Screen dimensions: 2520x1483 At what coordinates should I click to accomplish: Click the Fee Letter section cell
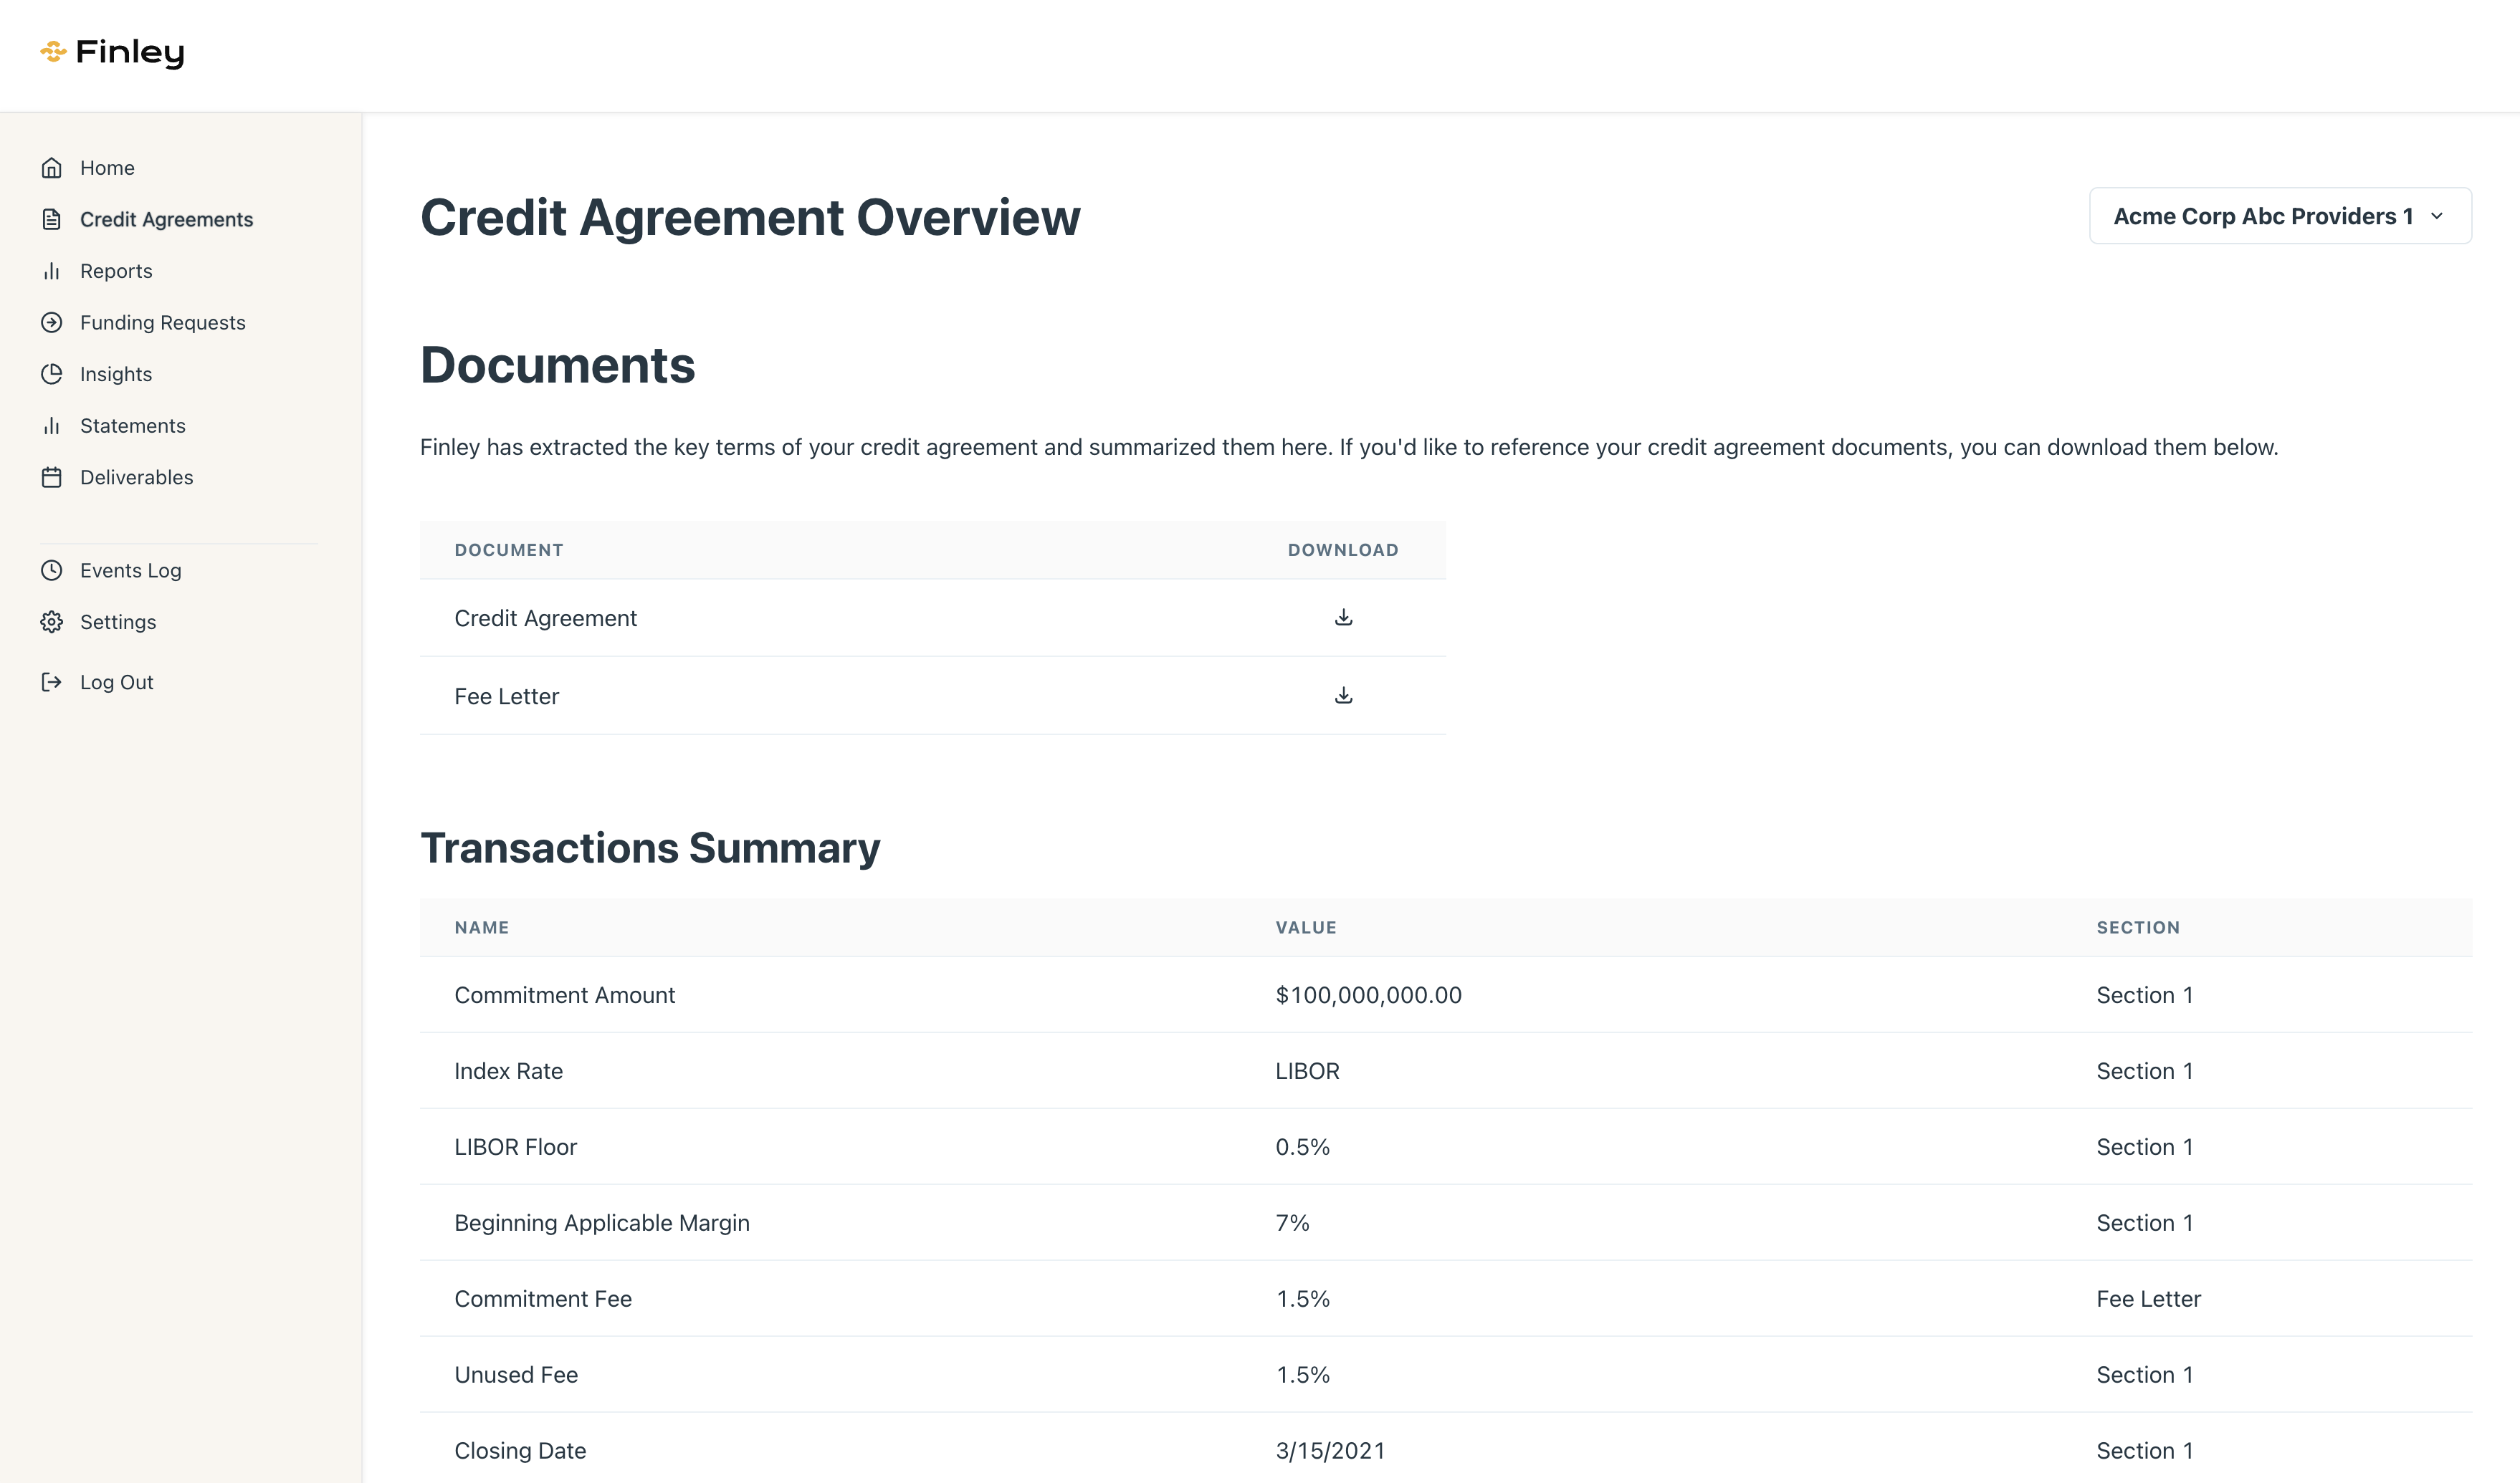point(2148,1299)
